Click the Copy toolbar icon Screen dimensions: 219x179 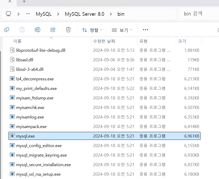(7, 30)
